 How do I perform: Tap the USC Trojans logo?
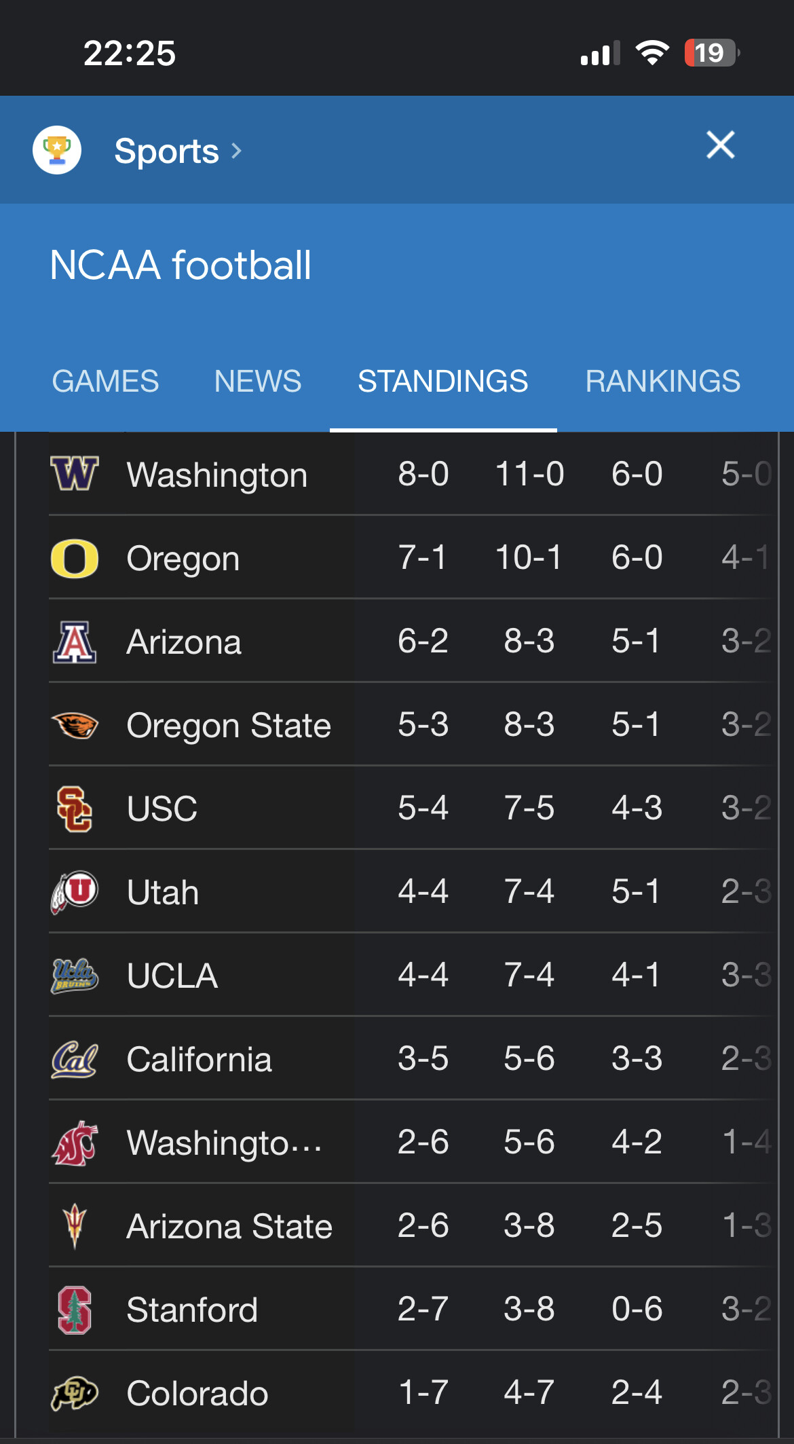[x=75, y=809]
